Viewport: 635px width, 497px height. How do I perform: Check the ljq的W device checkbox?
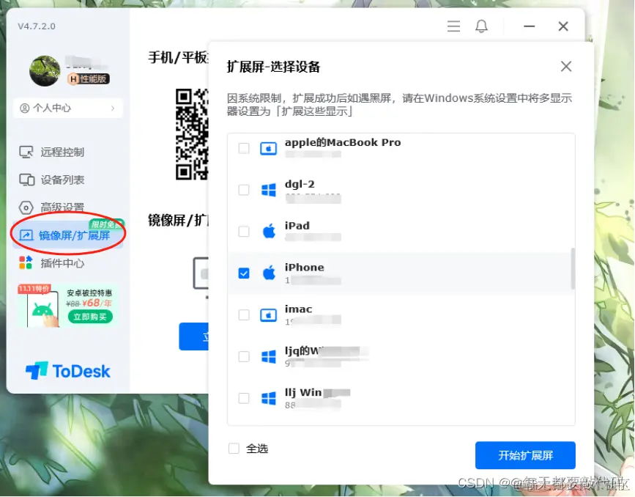point(244,357)
